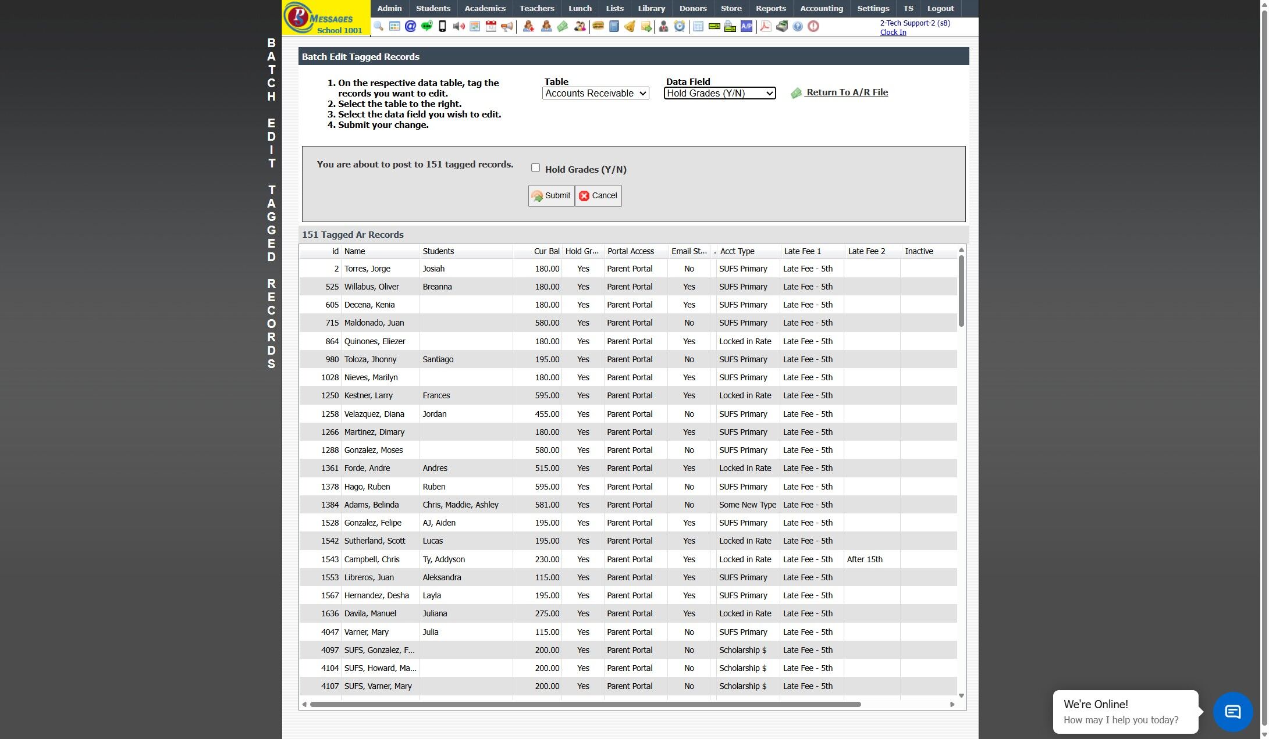Toggle the Hold Grades (Y/N) checkbox
This screenshot has width=1269, height=739.
[x=535, y=168]
